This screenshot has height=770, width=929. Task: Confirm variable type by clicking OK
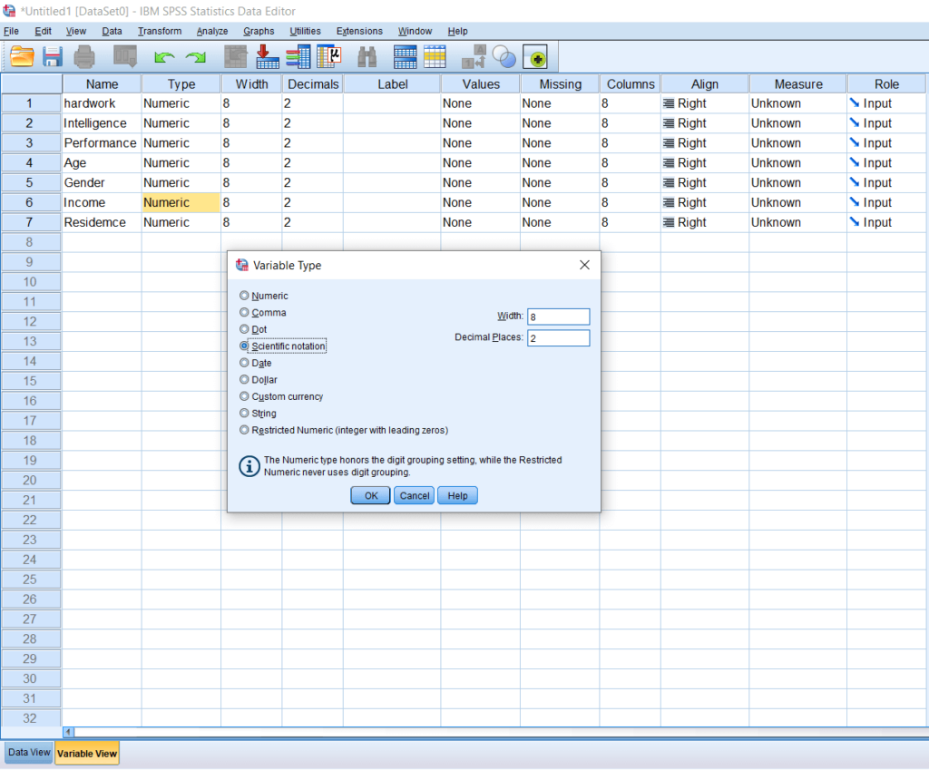click(x=370, y=495)
